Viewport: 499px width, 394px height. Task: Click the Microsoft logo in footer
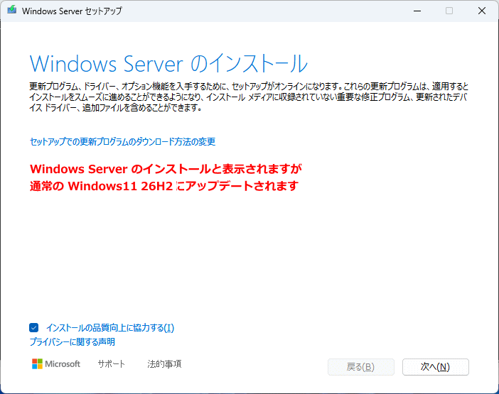pos(56,363)
